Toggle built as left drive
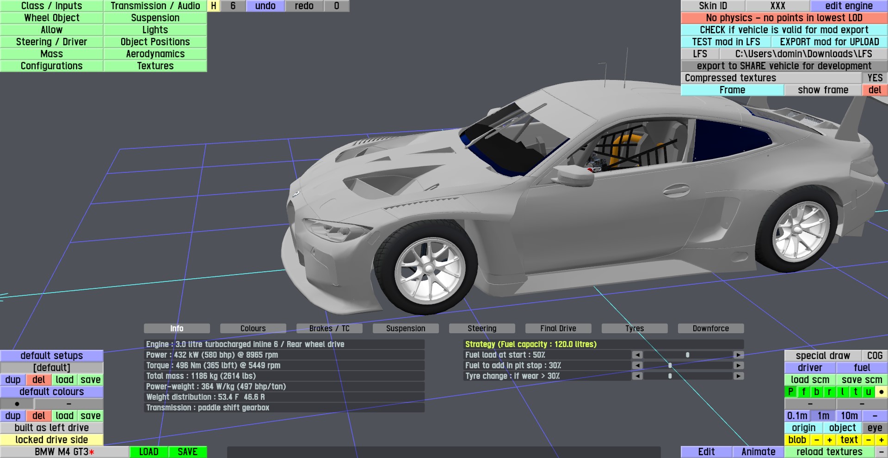Screen dimensions: 888x458 (x=52, y=428)
